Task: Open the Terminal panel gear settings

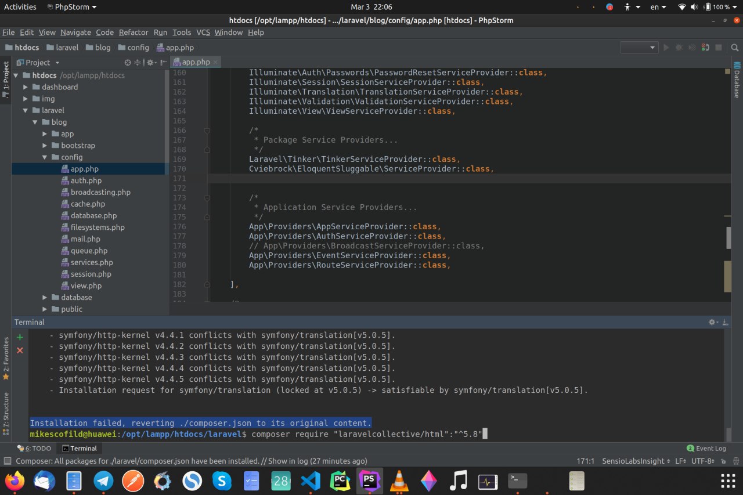Action: (713, 322)
